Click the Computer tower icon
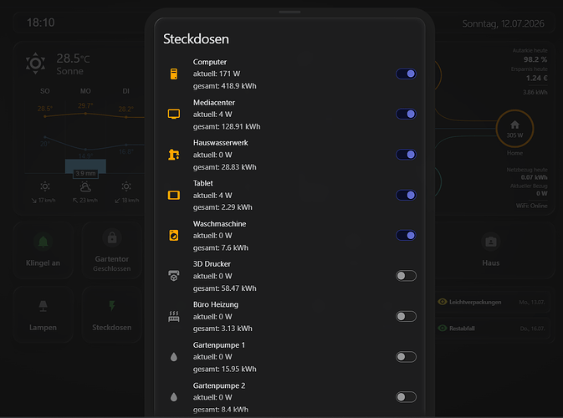Image resolution: width=563 pixels, height=418 pixels. 174,74
